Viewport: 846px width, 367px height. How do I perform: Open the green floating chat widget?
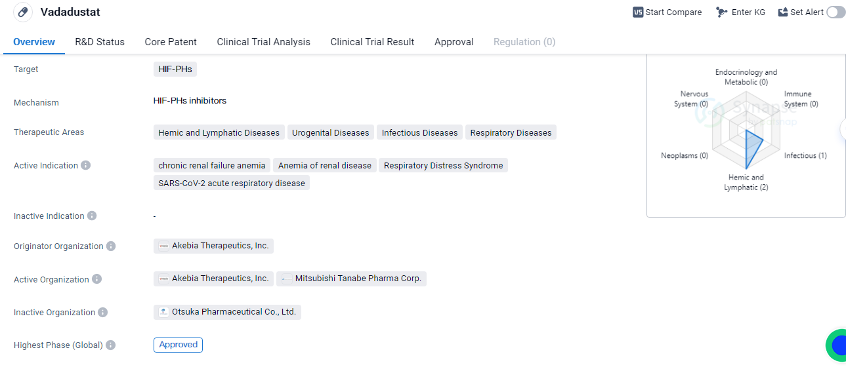[x=836, y=345]
